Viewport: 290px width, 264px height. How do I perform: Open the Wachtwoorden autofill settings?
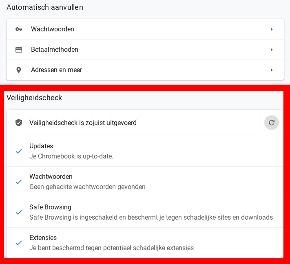click(53, 29)
